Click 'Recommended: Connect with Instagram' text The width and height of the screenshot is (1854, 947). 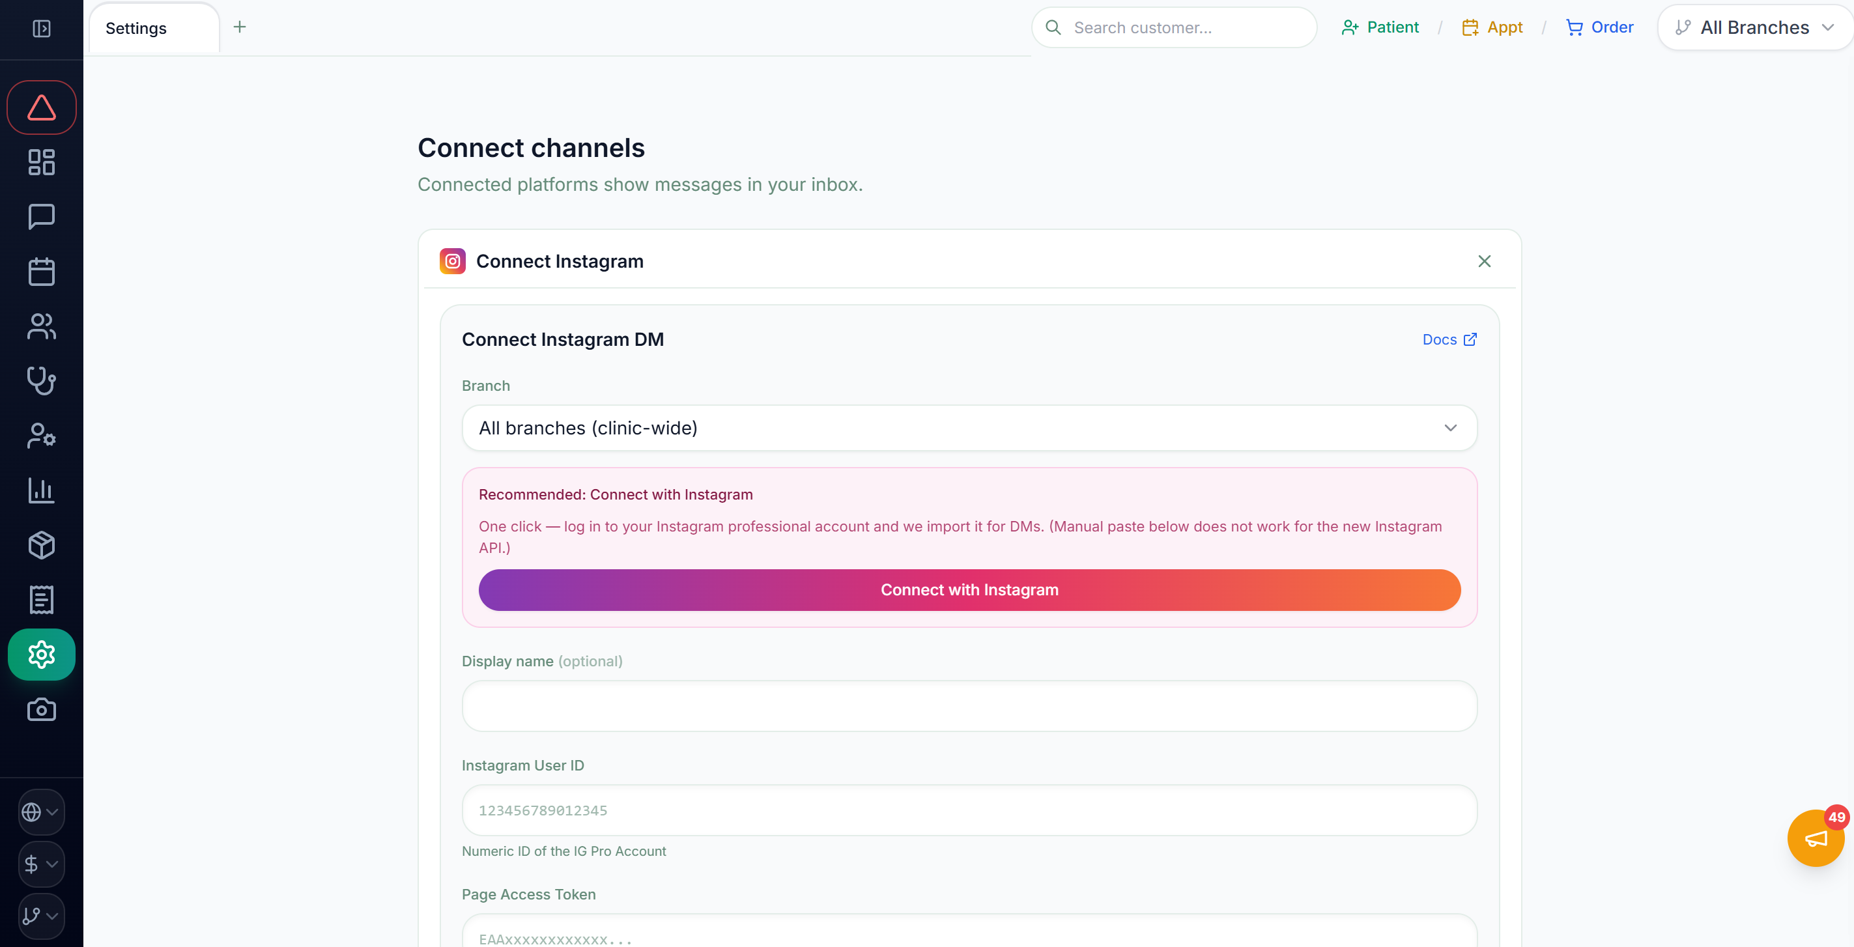616,495
